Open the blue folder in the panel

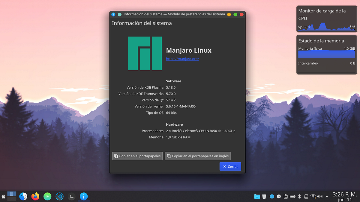pos(257,197)
